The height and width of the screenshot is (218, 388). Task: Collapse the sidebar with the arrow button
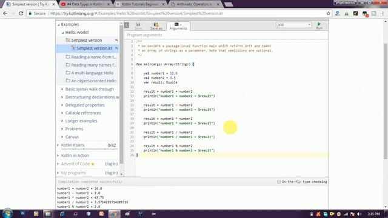click(127, 25)
